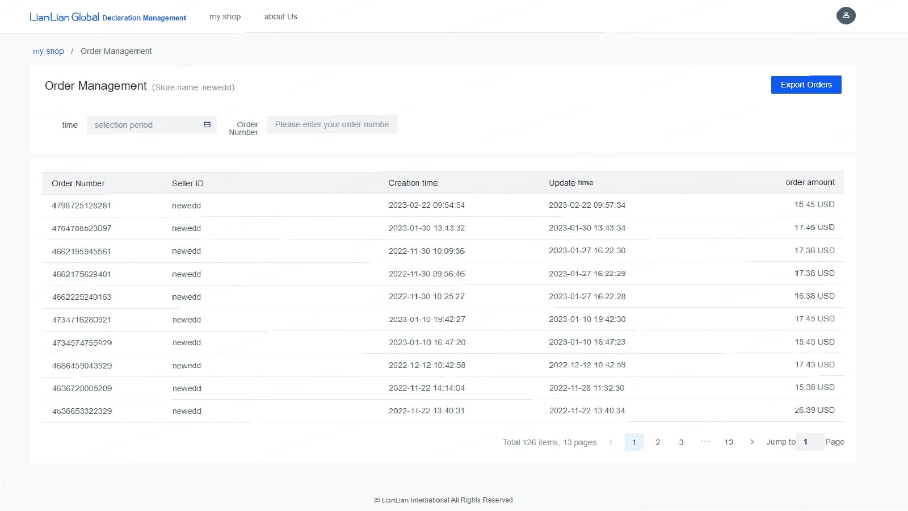Click the ellipsis to reveal more pages
This screenshot has height=511, width=908.
tap(705, 442)
